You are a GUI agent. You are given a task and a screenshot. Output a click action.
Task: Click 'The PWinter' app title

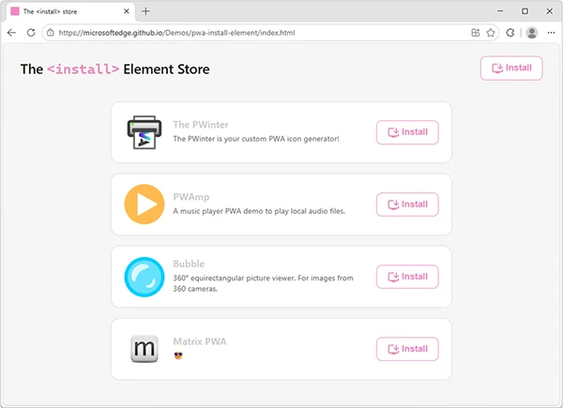201,125
